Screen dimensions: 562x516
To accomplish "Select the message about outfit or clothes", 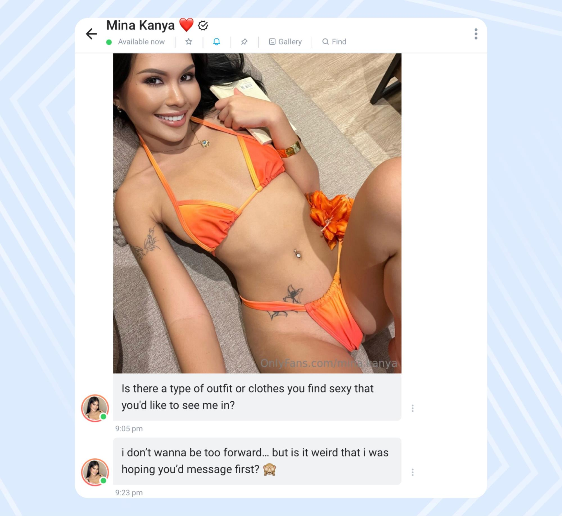I will coord(257,397).
